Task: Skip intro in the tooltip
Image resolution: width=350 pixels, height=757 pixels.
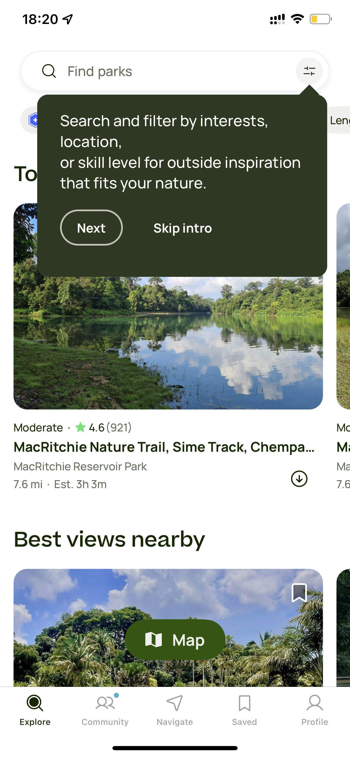Action: (x=183, y=228)
